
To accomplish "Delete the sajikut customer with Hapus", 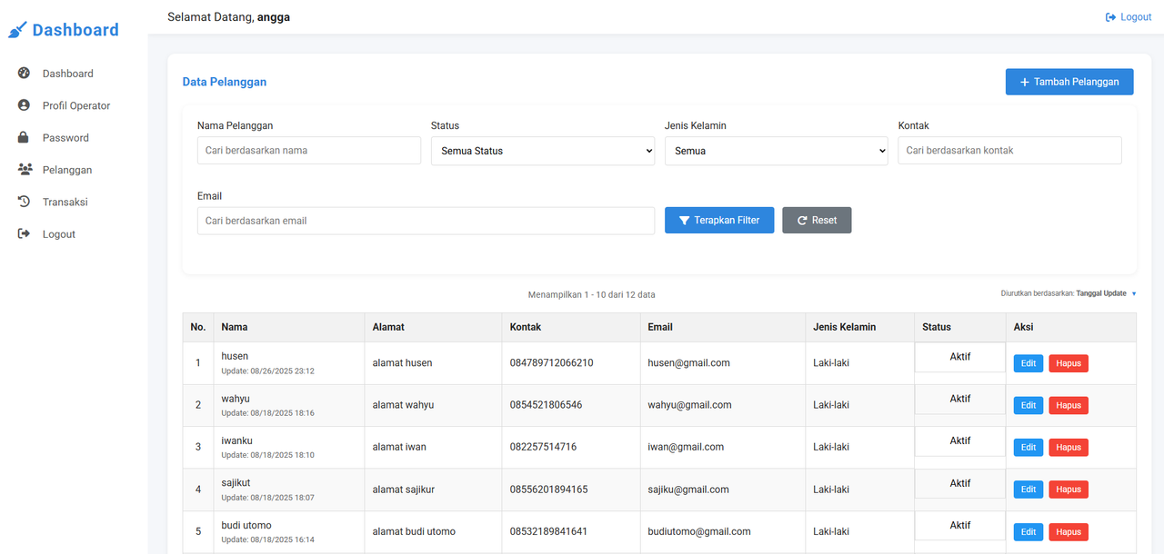I will [x=1069, y=490].
